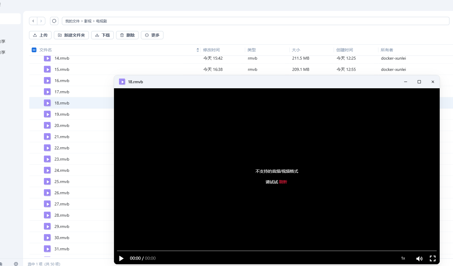
Task: Click 今天 15:42 modified time cell
Action: (x=213, y=58)
